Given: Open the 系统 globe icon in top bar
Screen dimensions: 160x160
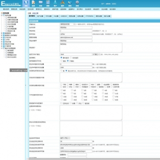Looking at the screenshot, I should pos(26,3).
